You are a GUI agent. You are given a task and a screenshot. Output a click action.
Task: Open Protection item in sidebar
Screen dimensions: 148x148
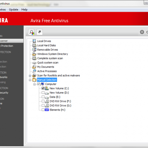[7, 46]
